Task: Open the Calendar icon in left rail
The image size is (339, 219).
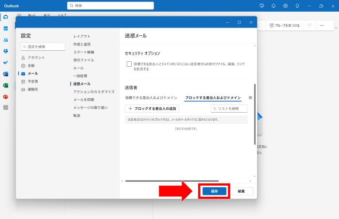Action: click(6, 29)
